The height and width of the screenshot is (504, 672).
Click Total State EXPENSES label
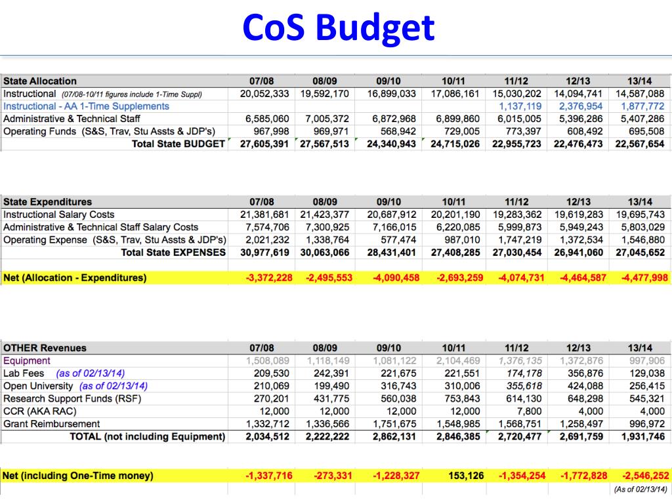(173, 253)
